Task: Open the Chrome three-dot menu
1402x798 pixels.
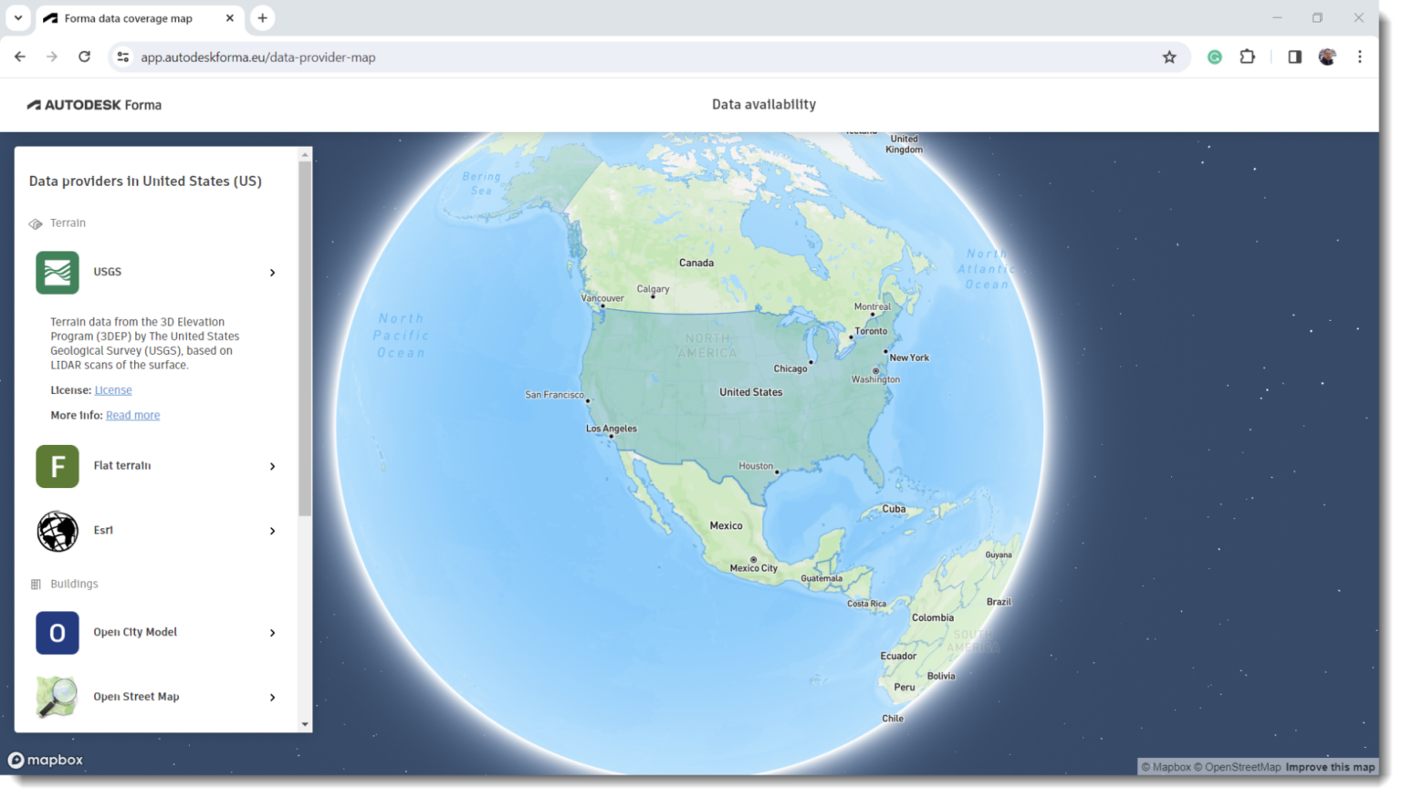Action: (1359, 57)
